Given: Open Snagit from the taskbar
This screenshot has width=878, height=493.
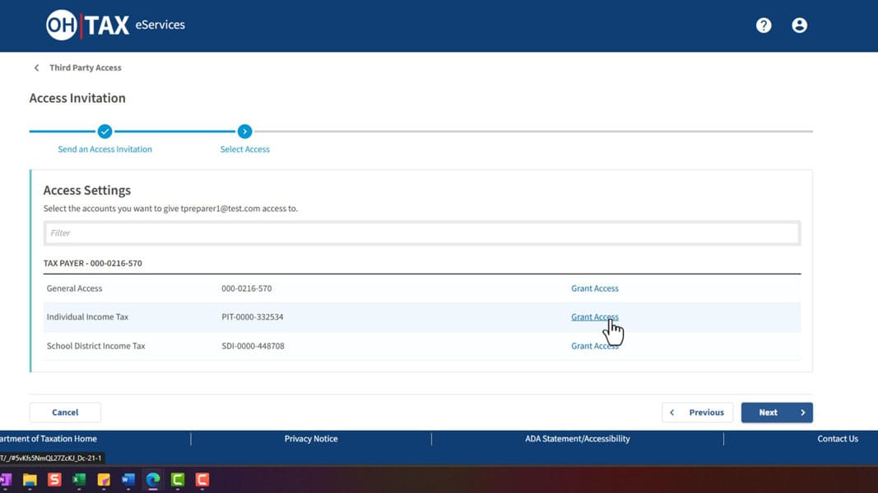Looking at the screenshot, I should click(x=54, y=480).
